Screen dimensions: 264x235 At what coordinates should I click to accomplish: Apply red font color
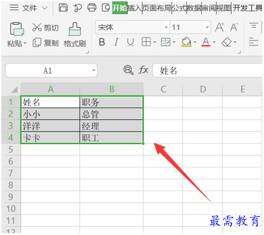(206, 42)
